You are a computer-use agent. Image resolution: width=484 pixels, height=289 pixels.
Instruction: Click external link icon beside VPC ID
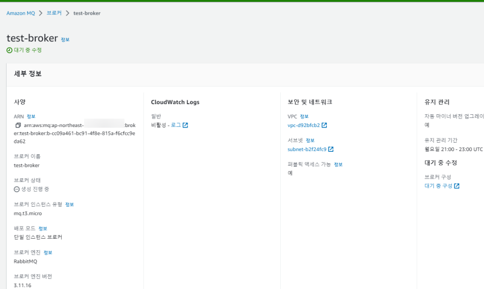(324, 125)
